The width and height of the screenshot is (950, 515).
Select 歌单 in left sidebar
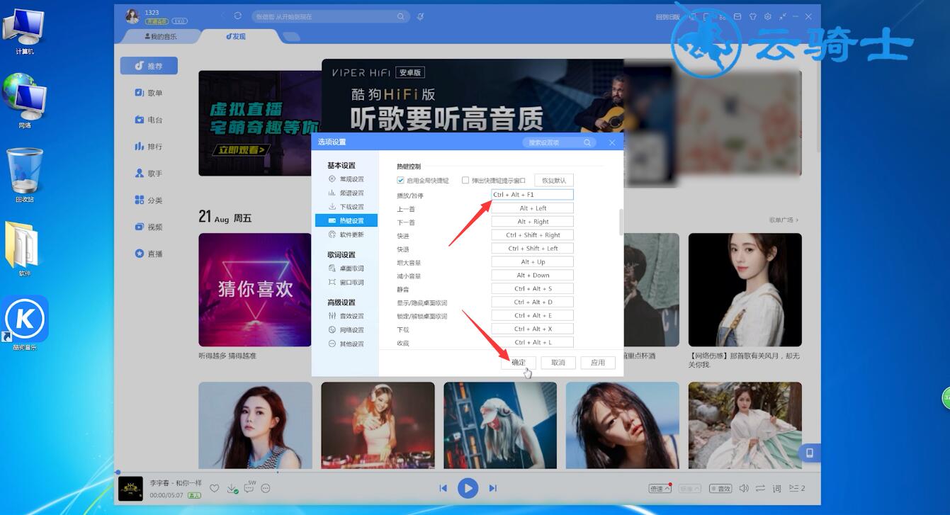[149, 93]
